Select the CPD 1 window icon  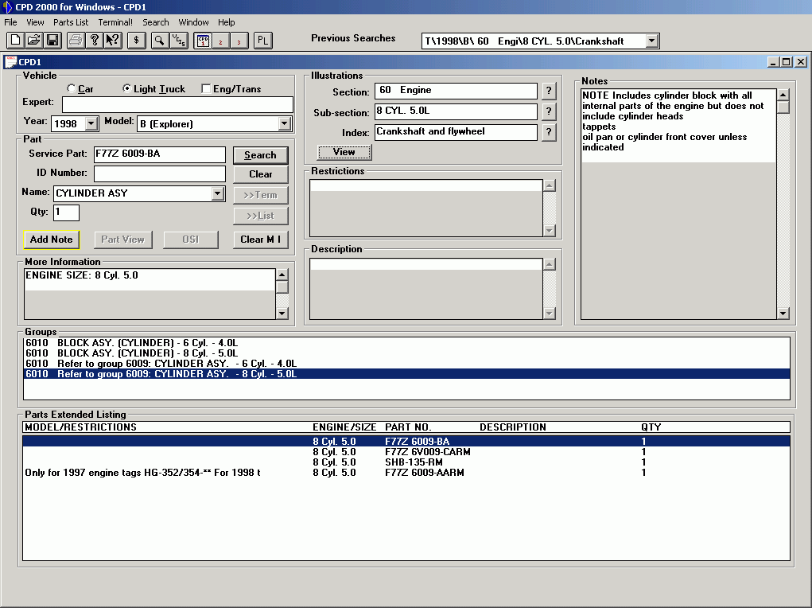pos(203,41)
